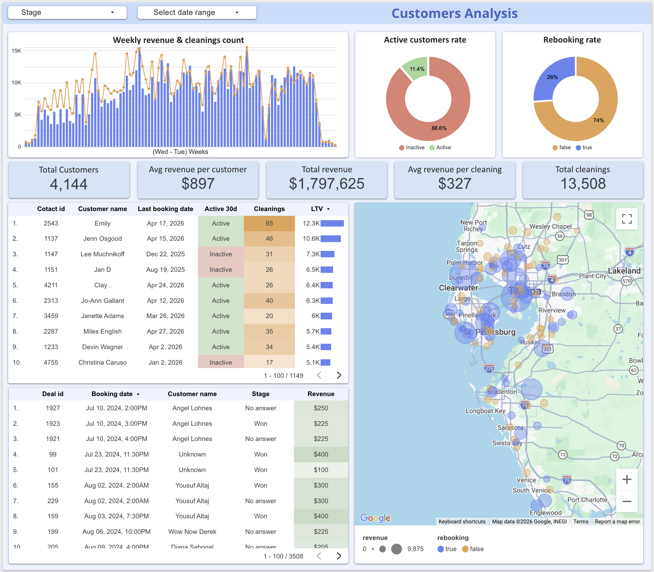Viewport: 654px width, 572px height.
Task: Click Report a map error link
Action: click(x=617, y=522)
